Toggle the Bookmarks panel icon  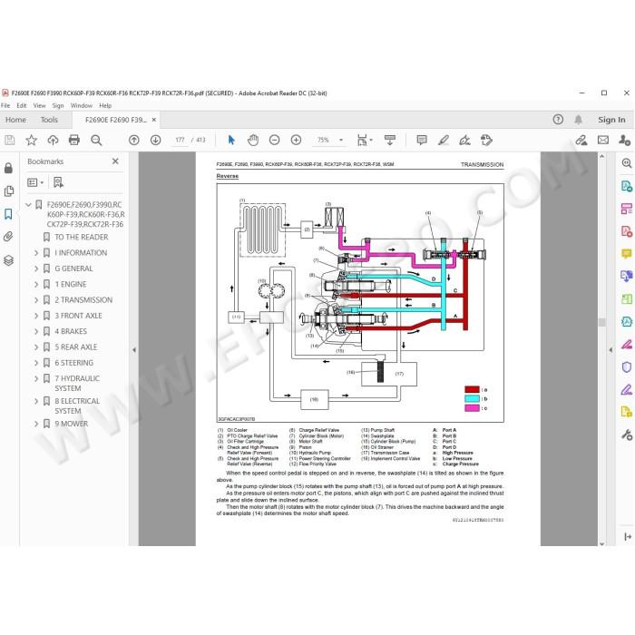8,214
